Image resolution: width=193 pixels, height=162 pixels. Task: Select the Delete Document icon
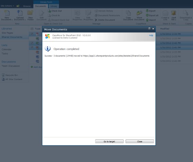[x=96, y=20]
